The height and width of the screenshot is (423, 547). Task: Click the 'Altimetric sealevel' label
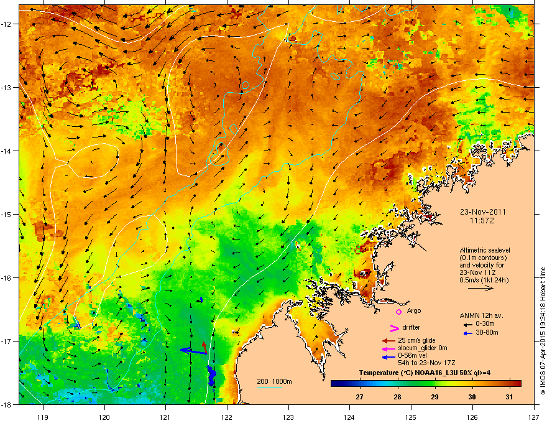point(485,250)
